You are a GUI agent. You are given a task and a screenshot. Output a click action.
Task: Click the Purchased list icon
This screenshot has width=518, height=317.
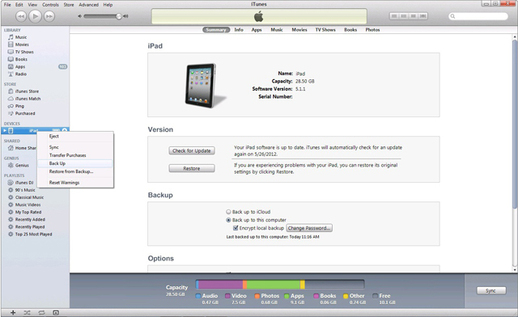11,113
